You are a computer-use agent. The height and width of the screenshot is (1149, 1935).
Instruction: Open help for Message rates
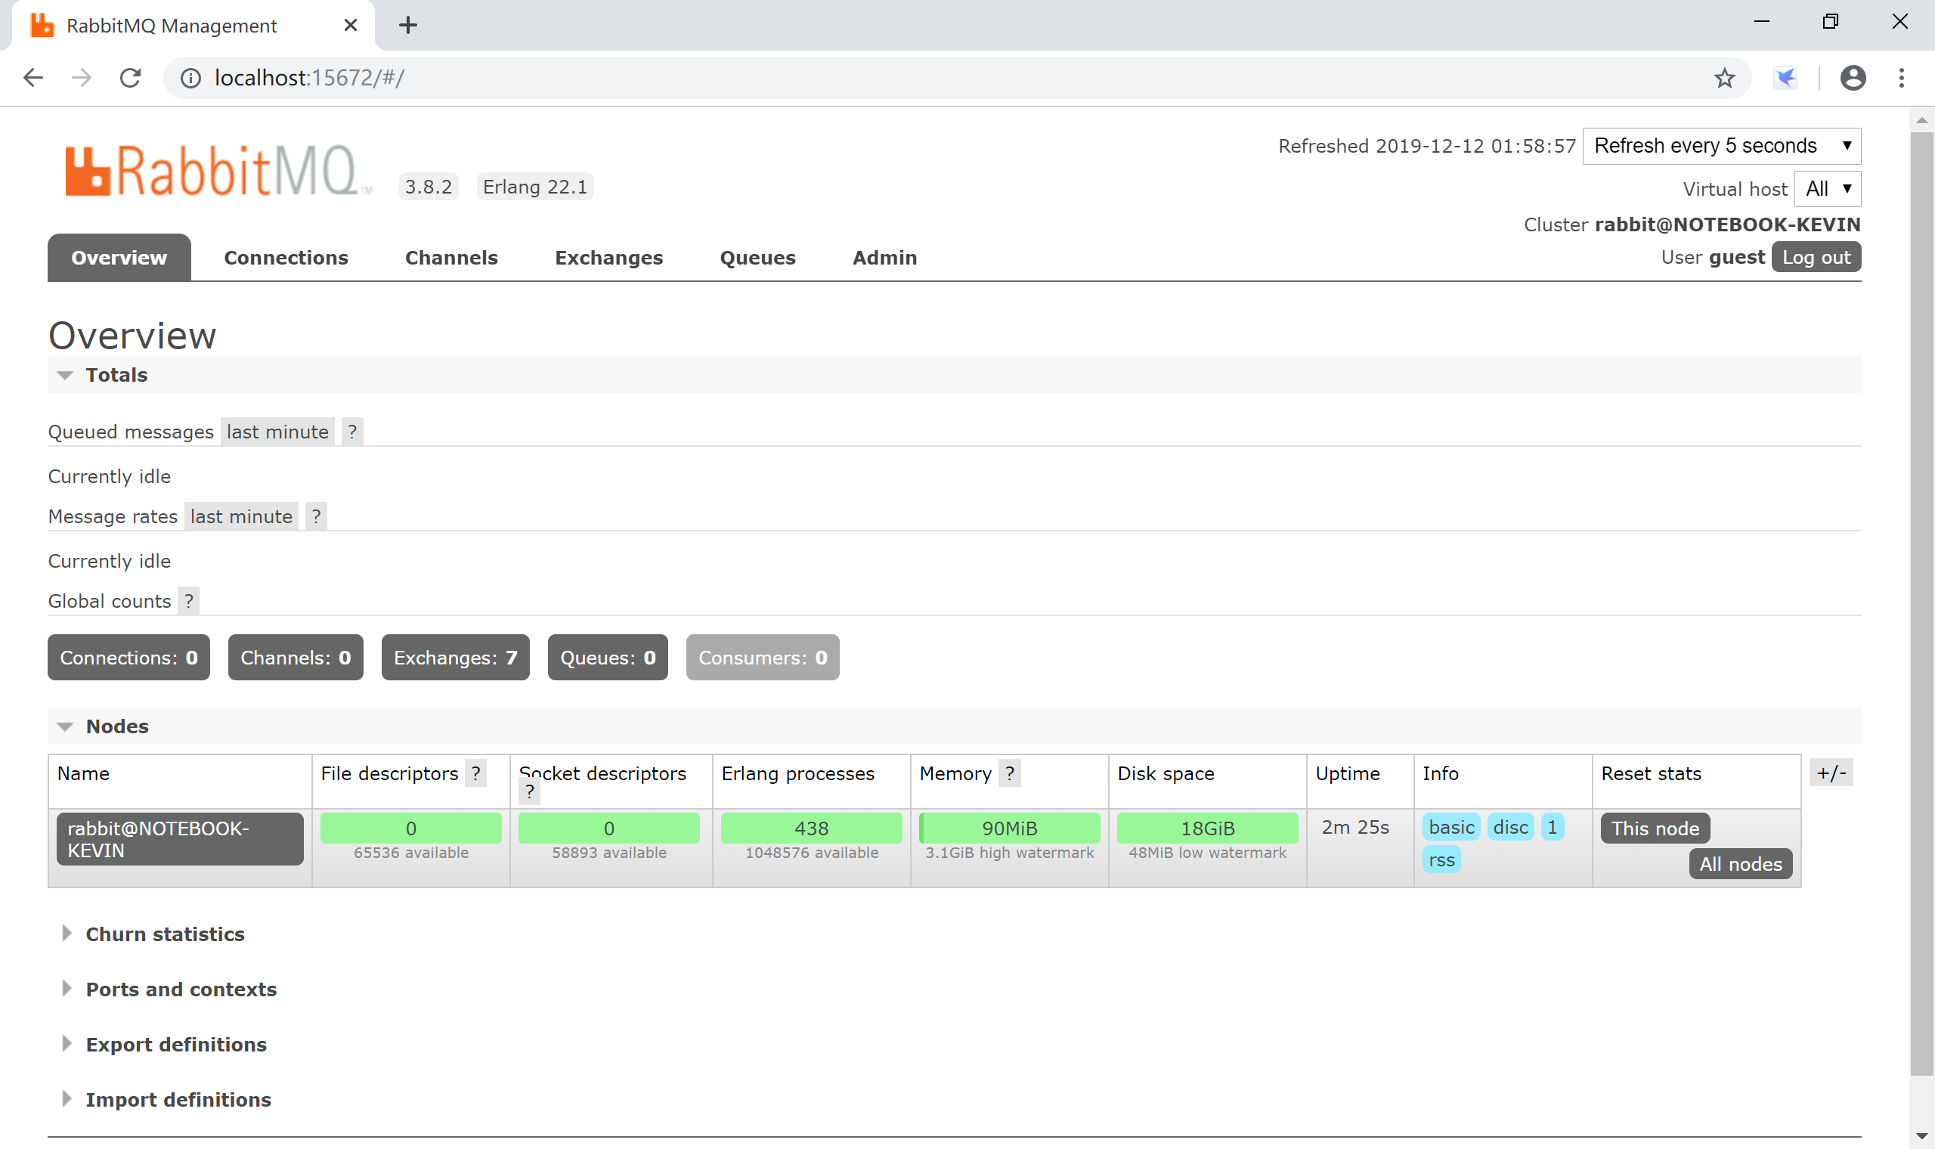pos(316,516)
